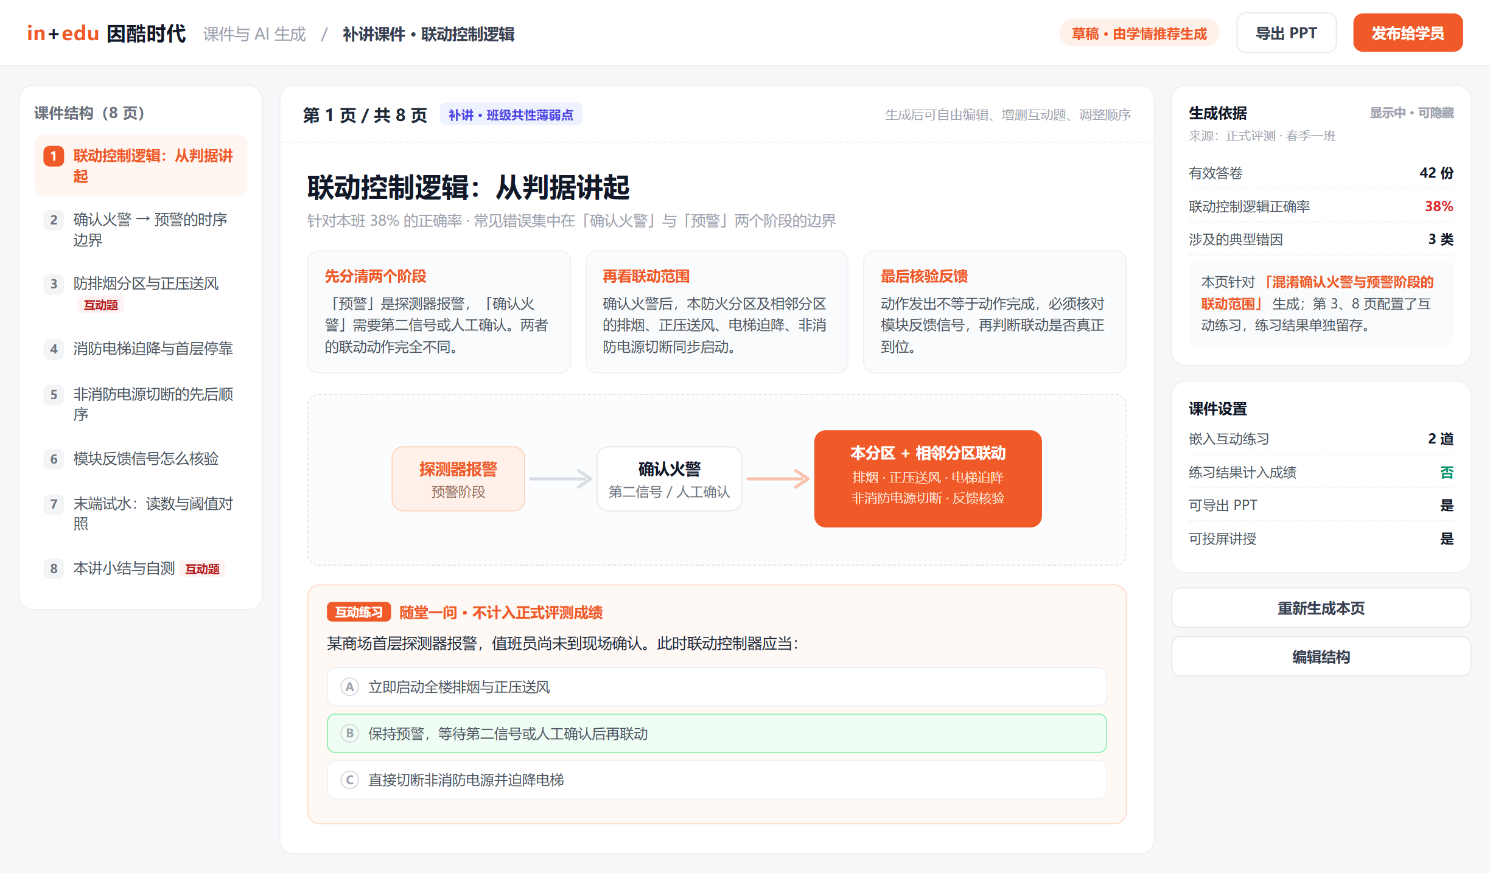Click the 草稿 · 由学情推荐生成 status badge

tap(1139, 33)
